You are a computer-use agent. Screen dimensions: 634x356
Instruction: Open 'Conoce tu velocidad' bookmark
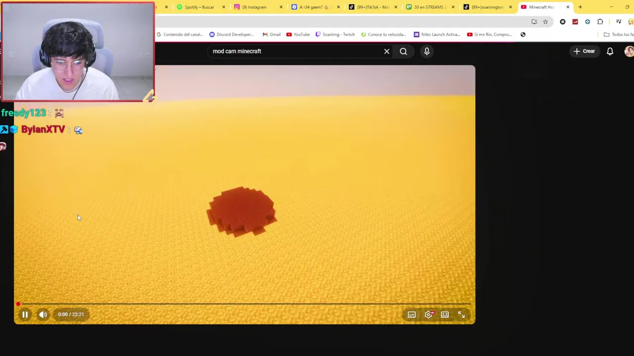(384, 35)
